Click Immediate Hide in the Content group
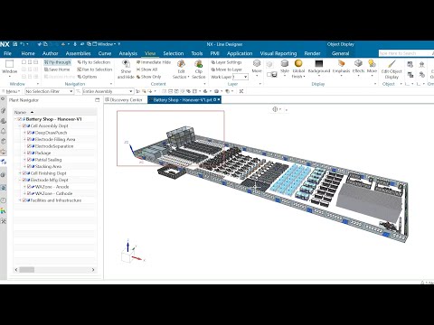434x325 pixels. (154, 62)
